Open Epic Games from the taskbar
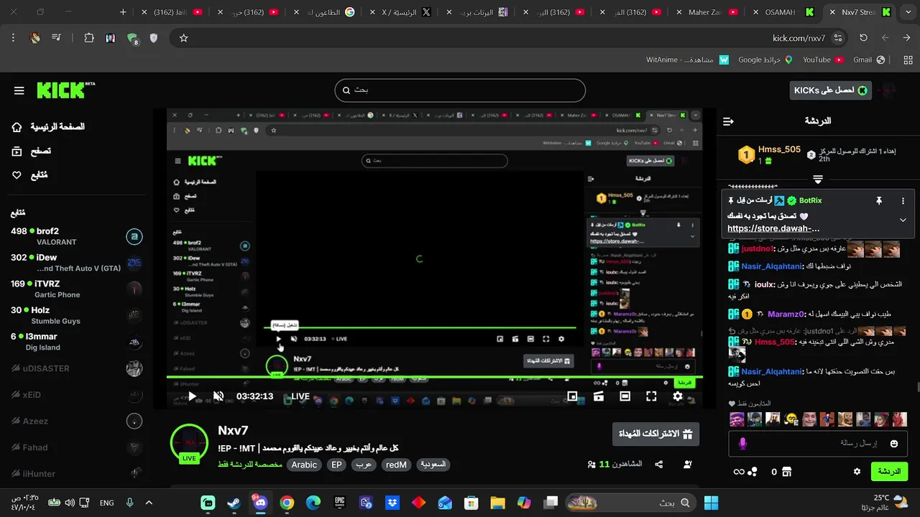The height and width of the screenshot is (517, 920). [x=339, y=503]
